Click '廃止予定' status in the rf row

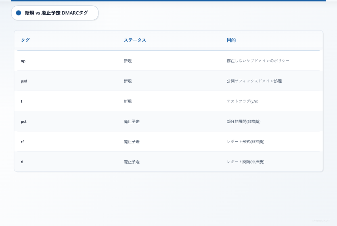(x=132, y=142)
